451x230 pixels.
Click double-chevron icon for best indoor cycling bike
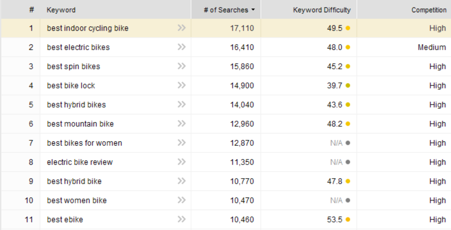pos(181,28)
